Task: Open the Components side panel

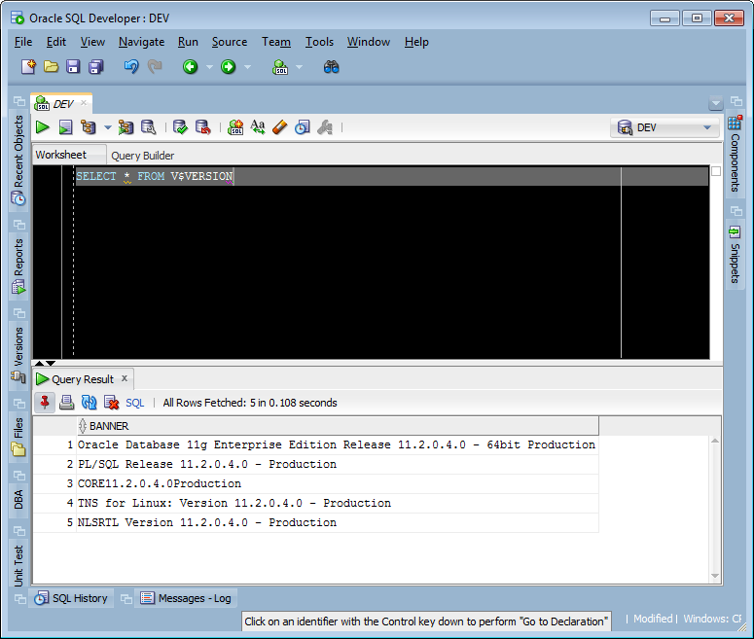Action: pos(735,154)
